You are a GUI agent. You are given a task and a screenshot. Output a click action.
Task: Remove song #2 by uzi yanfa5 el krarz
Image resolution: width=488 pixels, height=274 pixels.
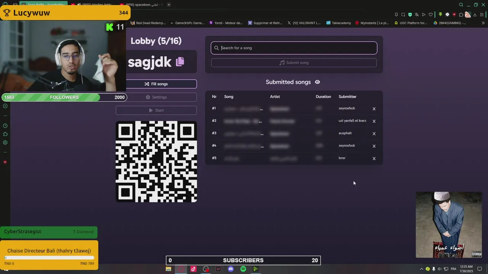pos(374,121)
